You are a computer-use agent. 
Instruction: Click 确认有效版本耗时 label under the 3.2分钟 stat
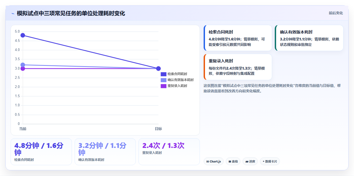91,160
